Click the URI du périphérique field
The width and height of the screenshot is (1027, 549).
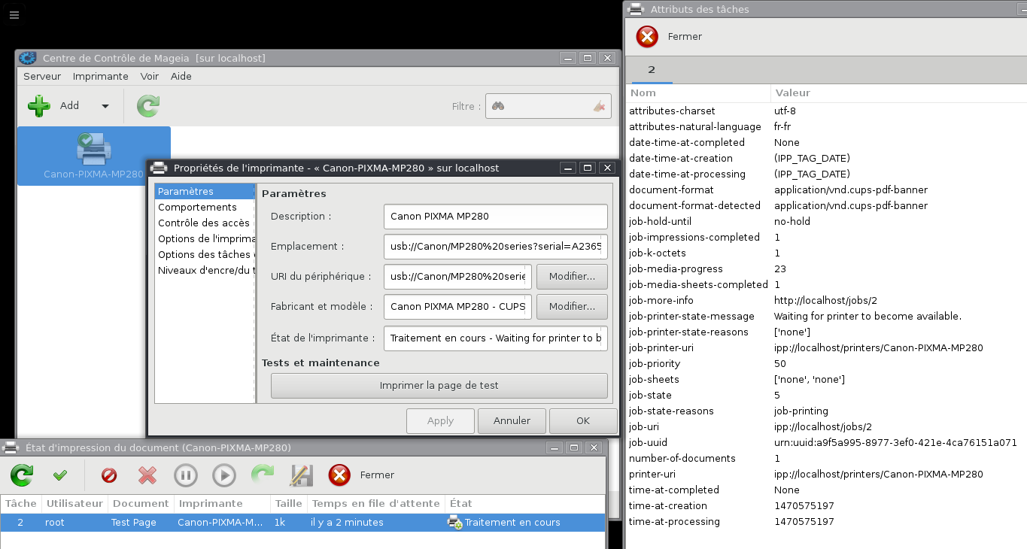[457, 276]
